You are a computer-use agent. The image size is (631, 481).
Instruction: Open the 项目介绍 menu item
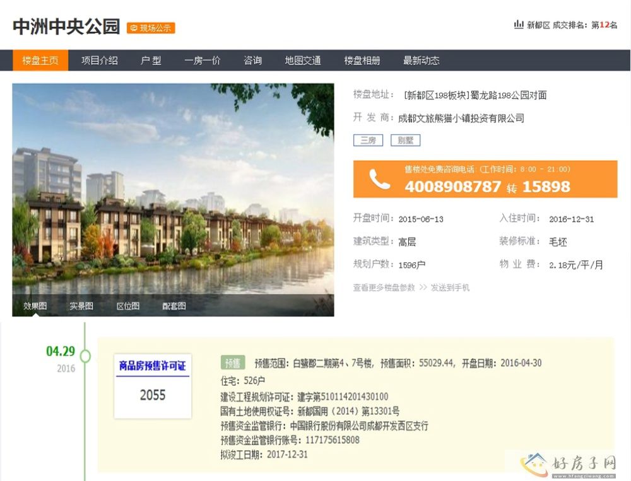coord(99,61)
